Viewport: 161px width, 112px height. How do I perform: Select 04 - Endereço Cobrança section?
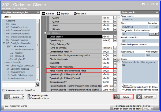[x=18, y=33]
